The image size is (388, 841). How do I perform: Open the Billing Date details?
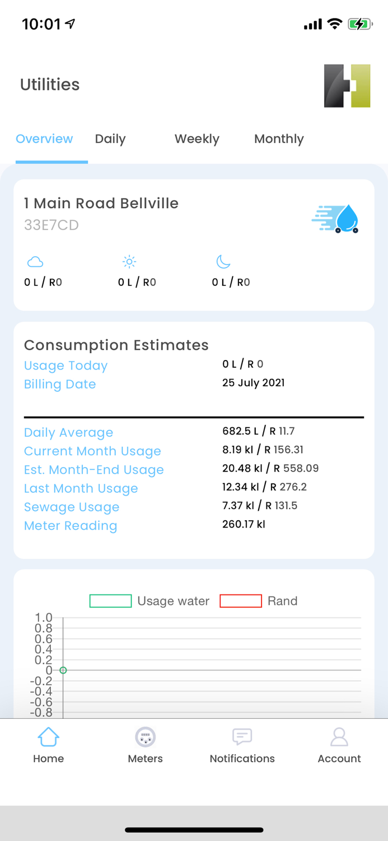(x=60, y=385)
